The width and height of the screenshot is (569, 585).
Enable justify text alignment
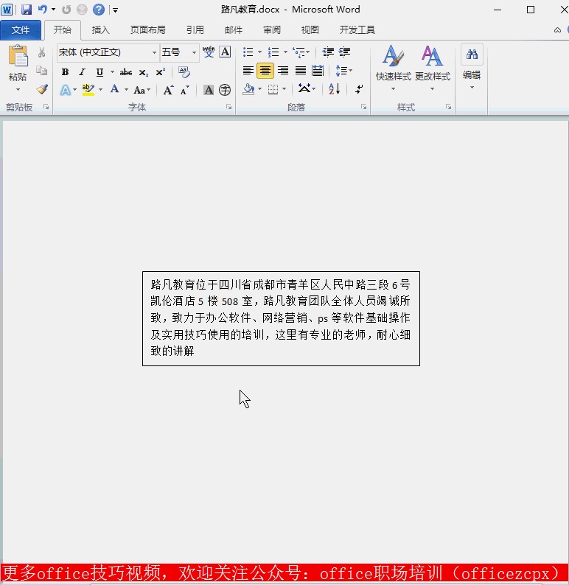click(300, 71)
